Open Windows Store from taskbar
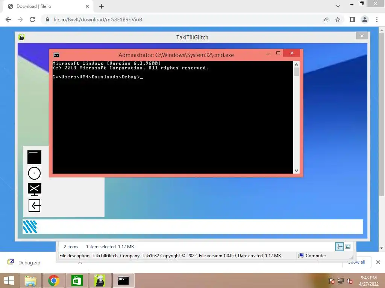 [77, 280]
